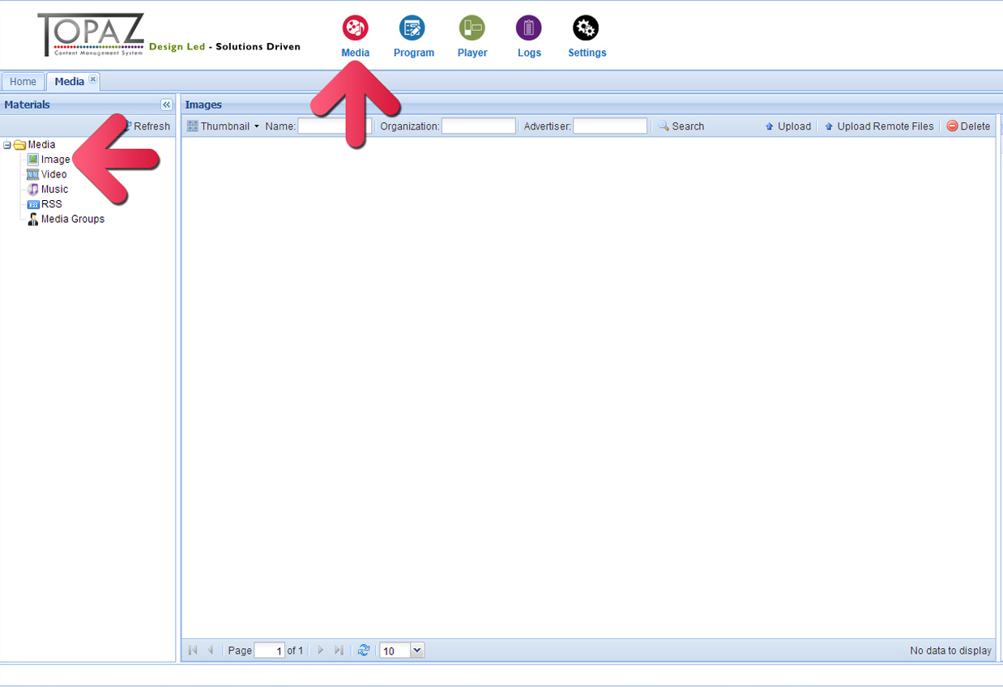Viewport: 1003px width, 687px height.
Task: Open the Media section icon
Action: click(355, 28)
